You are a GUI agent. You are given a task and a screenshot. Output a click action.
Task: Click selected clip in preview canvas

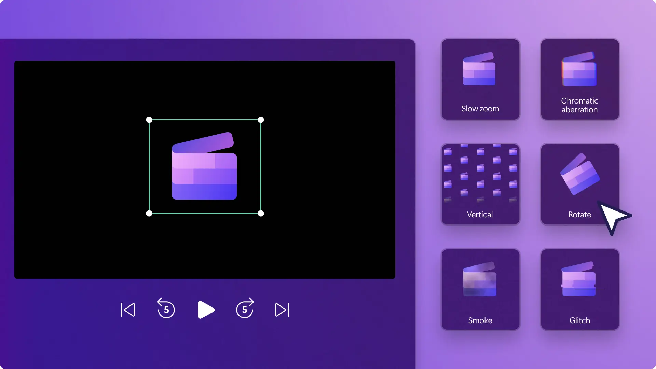tap(205, 167)
